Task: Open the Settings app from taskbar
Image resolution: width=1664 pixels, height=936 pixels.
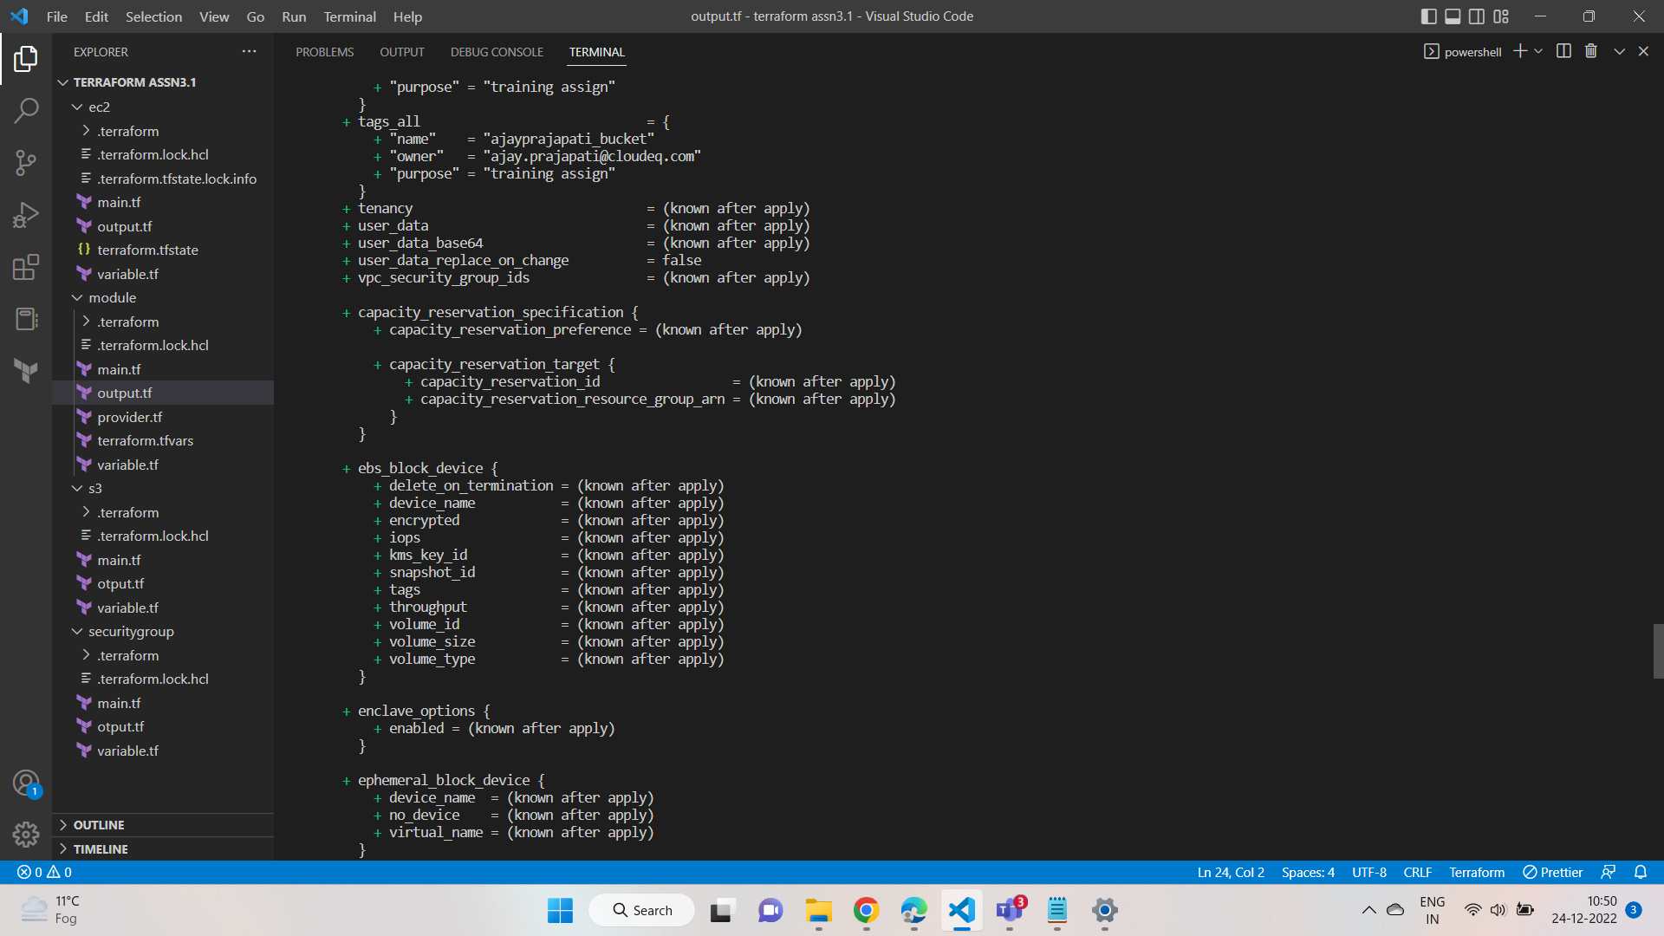Action: [1105, 910]
